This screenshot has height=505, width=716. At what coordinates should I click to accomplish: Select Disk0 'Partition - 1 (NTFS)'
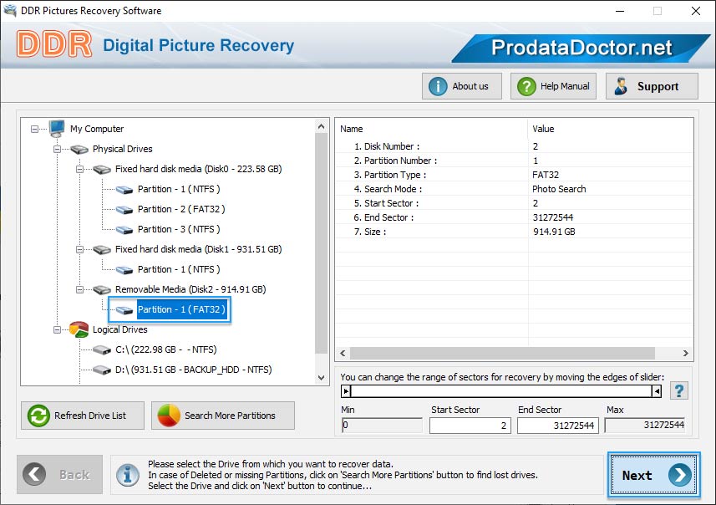[179, 189]
